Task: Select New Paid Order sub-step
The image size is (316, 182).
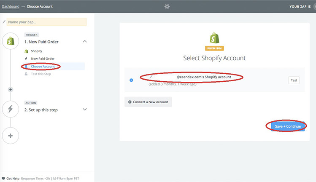Action: (43, 59)
